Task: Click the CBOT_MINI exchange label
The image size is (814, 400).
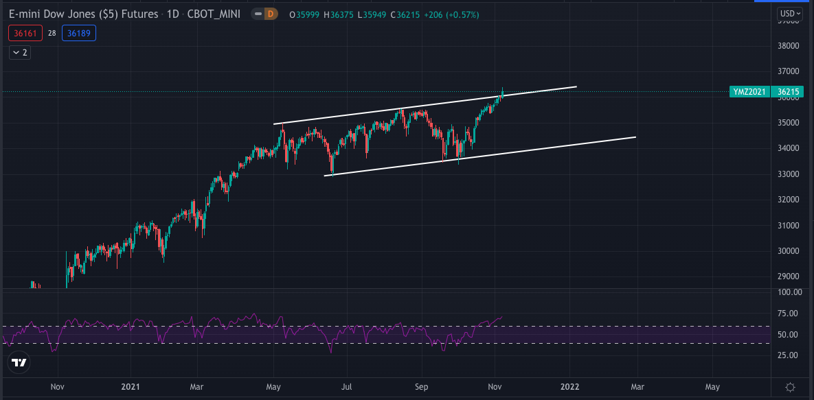Action: (214, 14)
